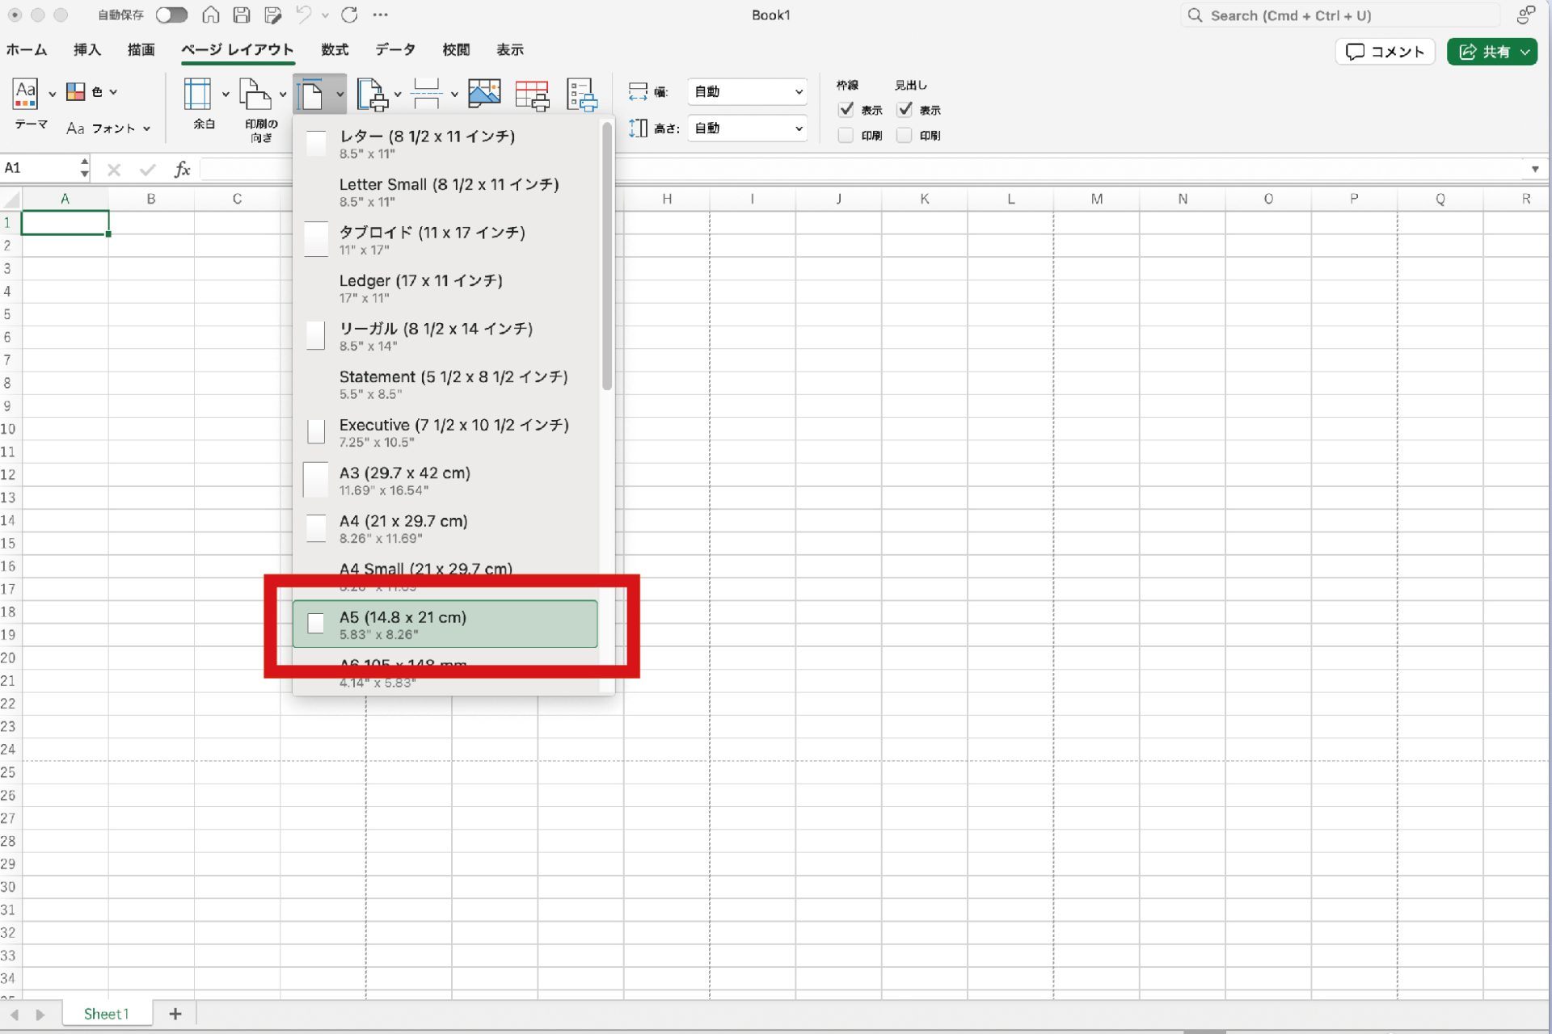Select A4 (21 x 29.7 cm) paper size

coord(403,528)
